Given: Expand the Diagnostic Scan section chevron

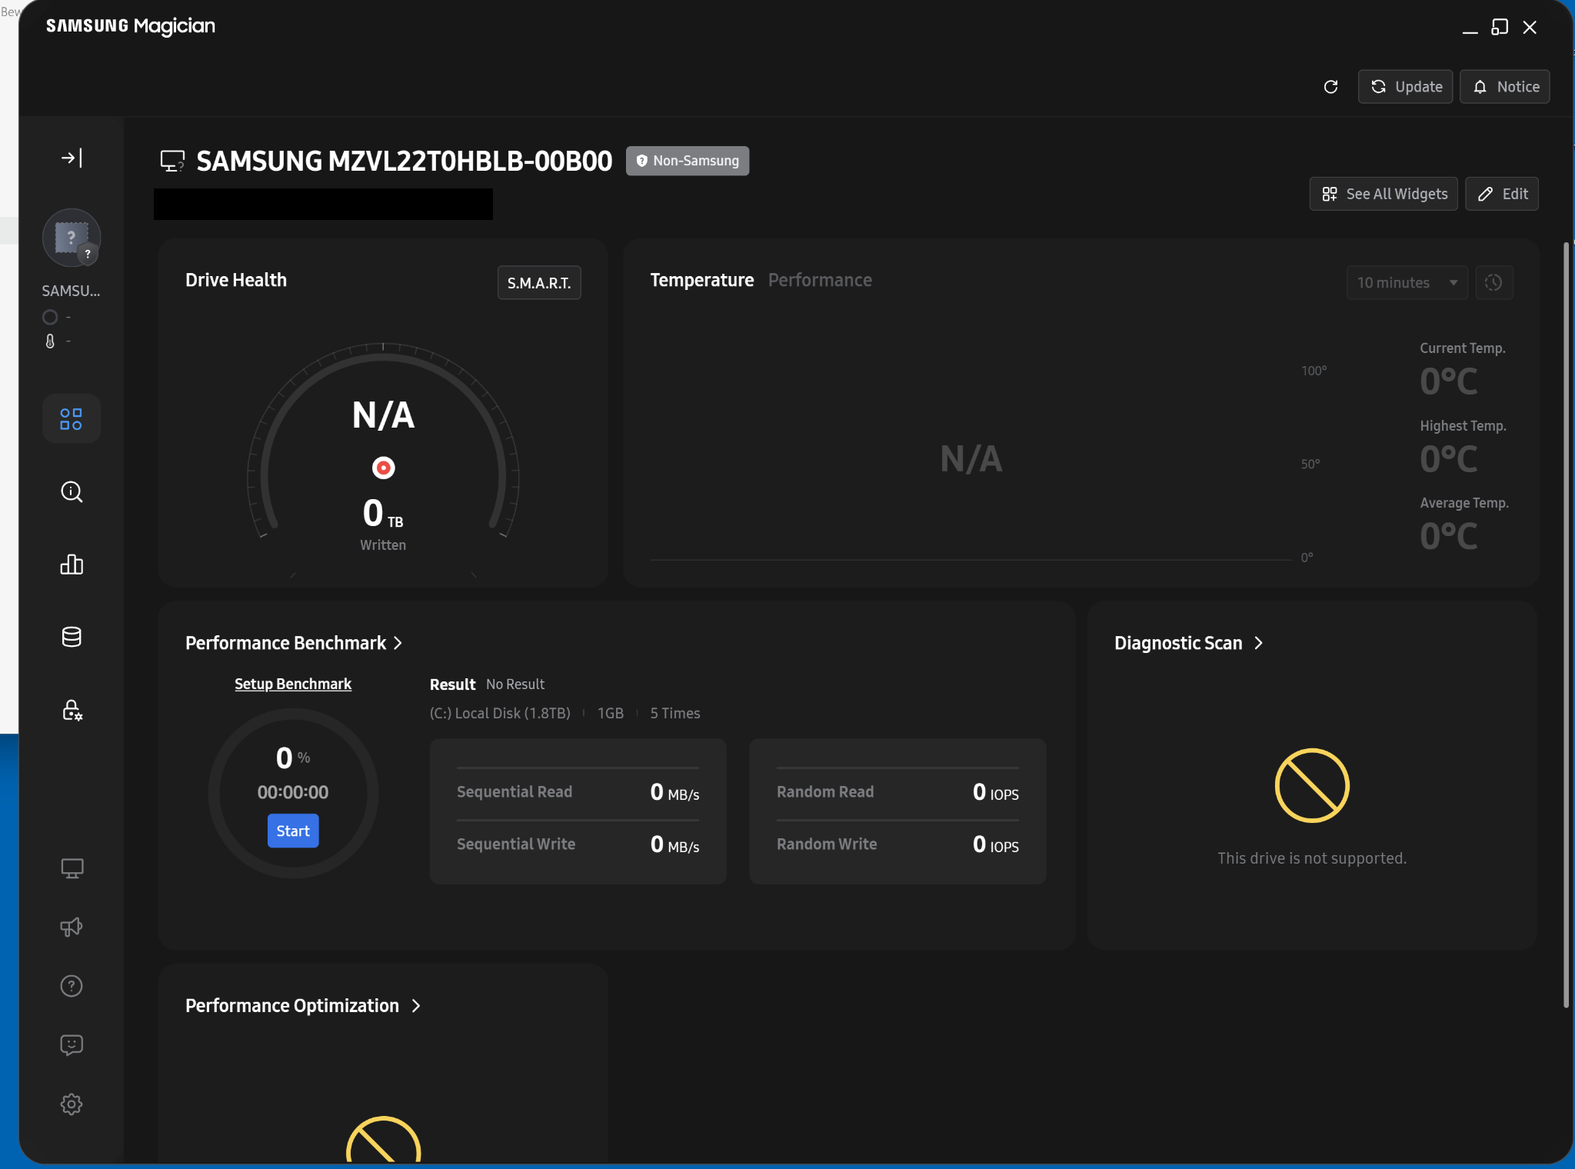Looking at the screenshot, I should pos(1258,643).
